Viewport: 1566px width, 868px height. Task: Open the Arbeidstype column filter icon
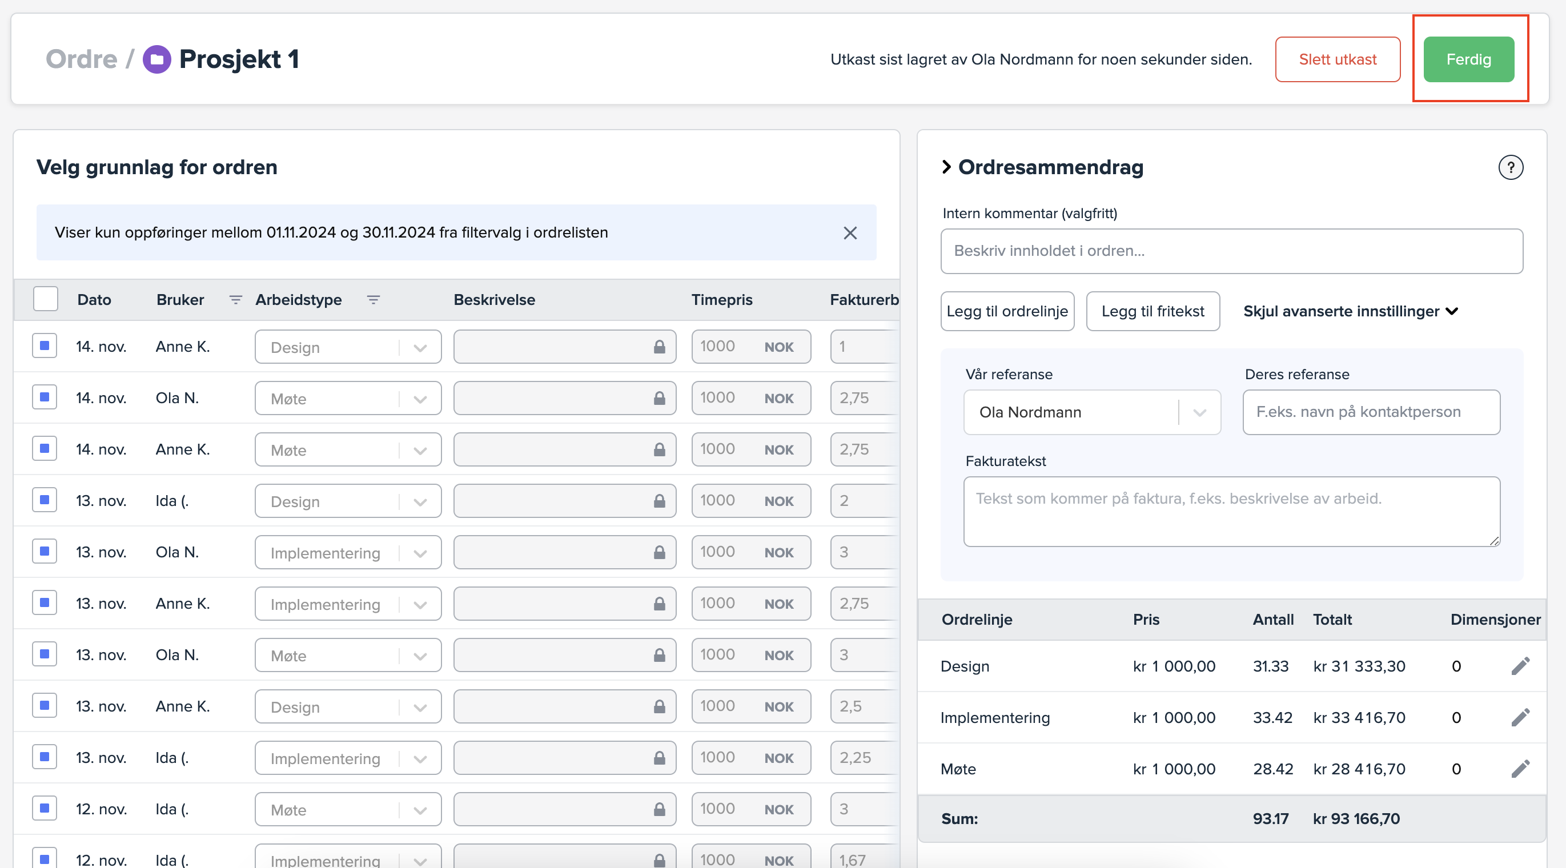coord(374,300)
